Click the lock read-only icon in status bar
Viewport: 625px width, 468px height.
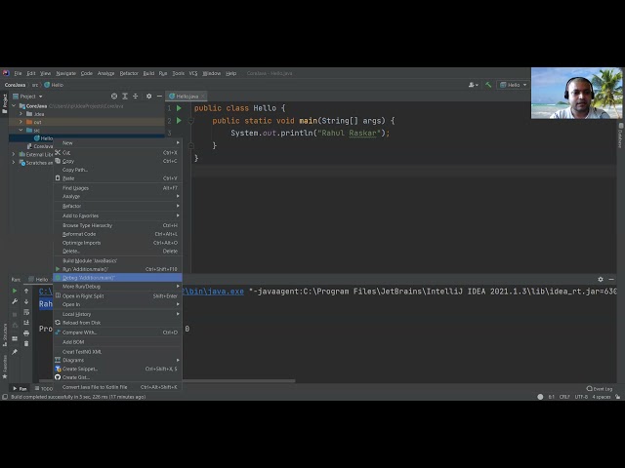click(x=617, y=397)
